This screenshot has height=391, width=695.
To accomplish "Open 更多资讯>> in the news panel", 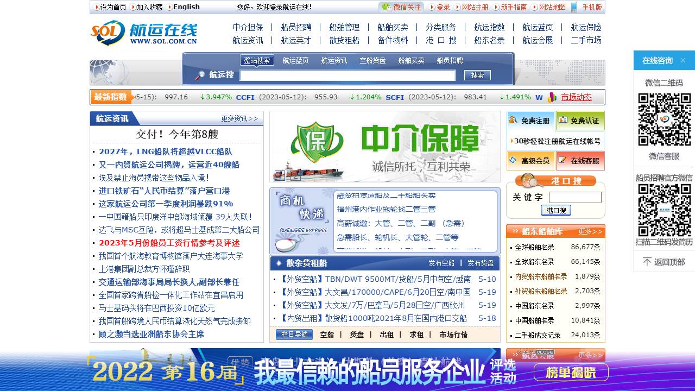I will click(x=239, y=118).
